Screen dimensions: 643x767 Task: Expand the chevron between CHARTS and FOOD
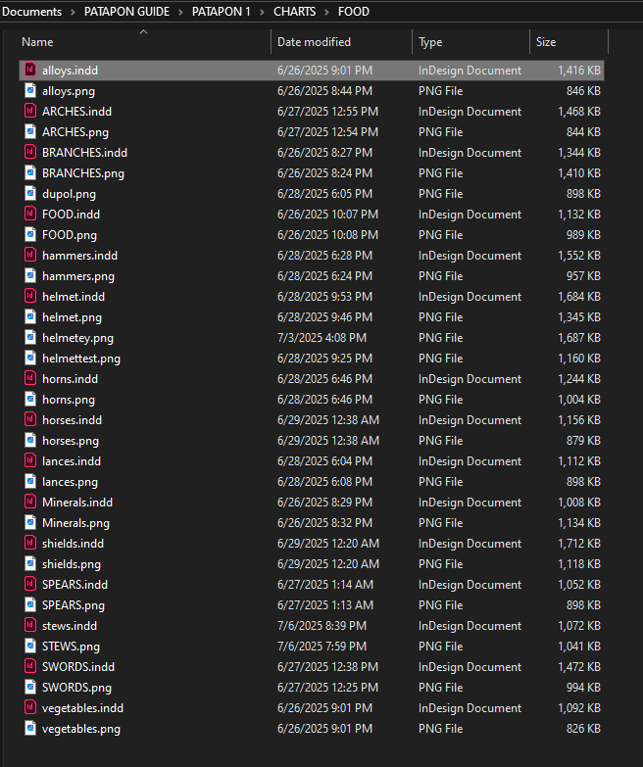pos(327,12)
